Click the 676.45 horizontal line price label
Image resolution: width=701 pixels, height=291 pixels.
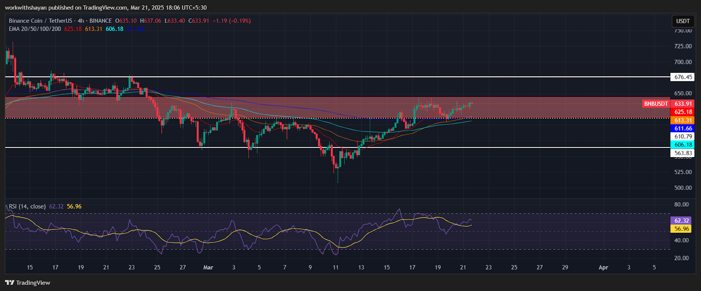683,77
